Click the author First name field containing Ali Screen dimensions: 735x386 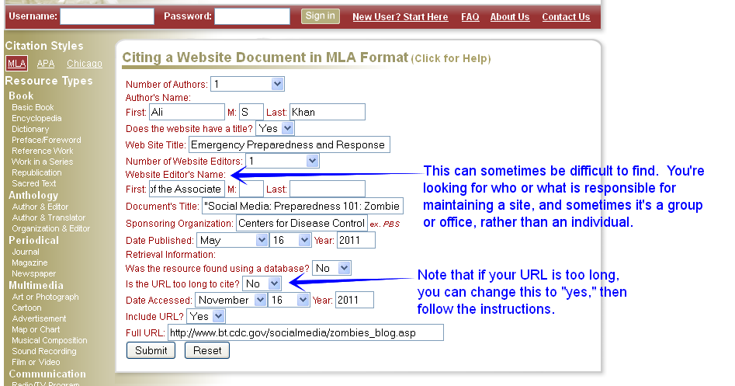point(187,112)
